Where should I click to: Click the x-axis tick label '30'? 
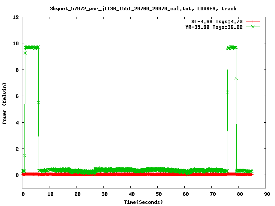tap(104, 194)
